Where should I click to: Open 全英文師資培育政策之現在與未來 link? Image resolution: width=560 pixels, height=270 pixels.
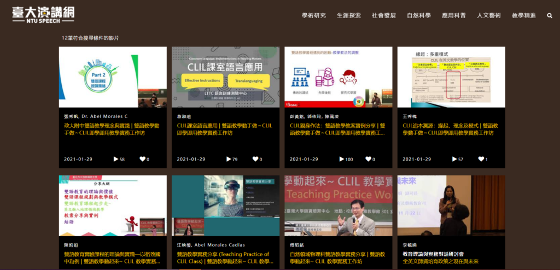coord(440,261)
